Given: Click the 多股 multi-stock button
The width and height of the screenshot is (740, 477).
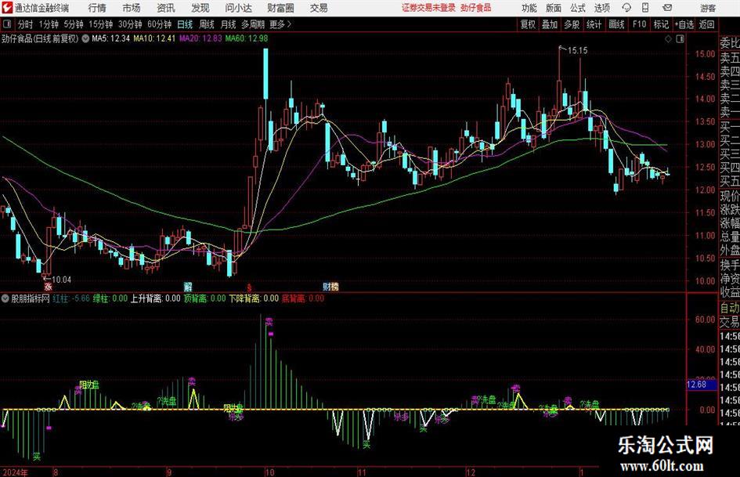Looking at the screenshot, I should (572, 24).
